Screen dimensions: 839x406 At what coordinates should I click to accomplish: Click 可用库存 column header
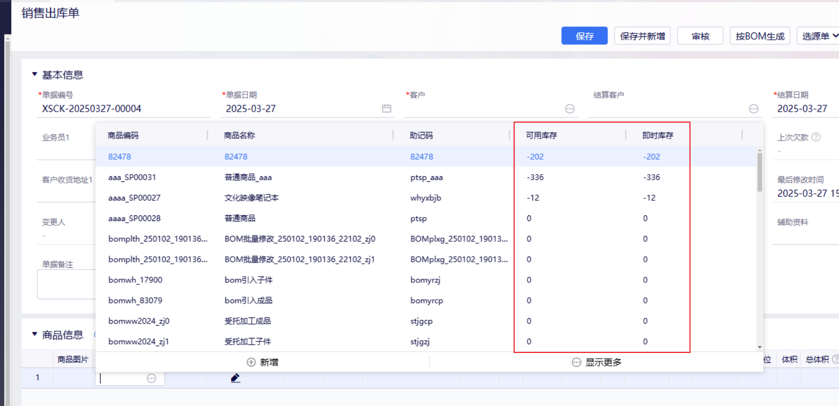[541, 136]
